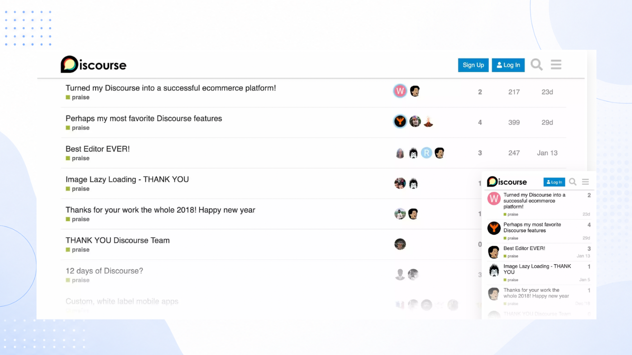Open search from the desktop header magnifier

click(x=537, y=65)
